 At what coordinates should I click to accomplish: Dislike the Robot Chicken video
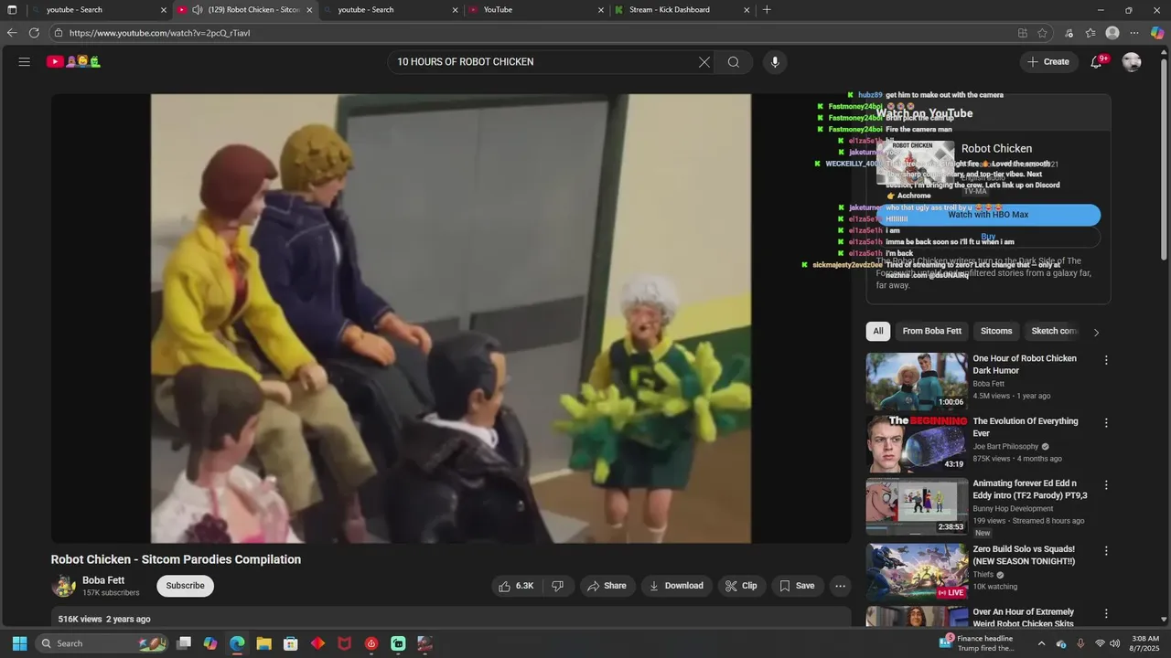coord(557,586)
